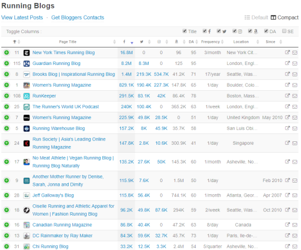Click green plus icon for Canadian Running Magazine
The width and height of the screenshot is (301, 250).
[x=7, y=225]
